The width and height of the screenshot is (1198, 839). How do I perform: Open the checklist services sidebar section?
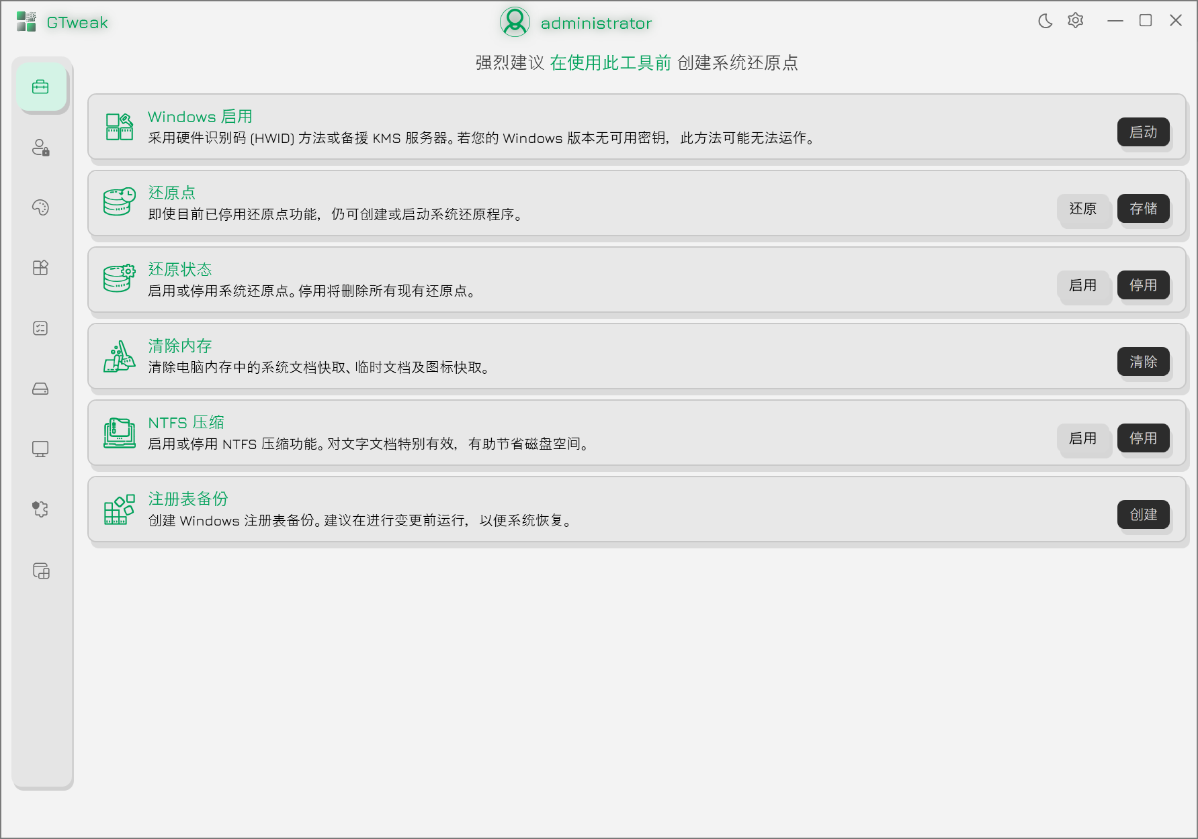click(x=40, y=328)
